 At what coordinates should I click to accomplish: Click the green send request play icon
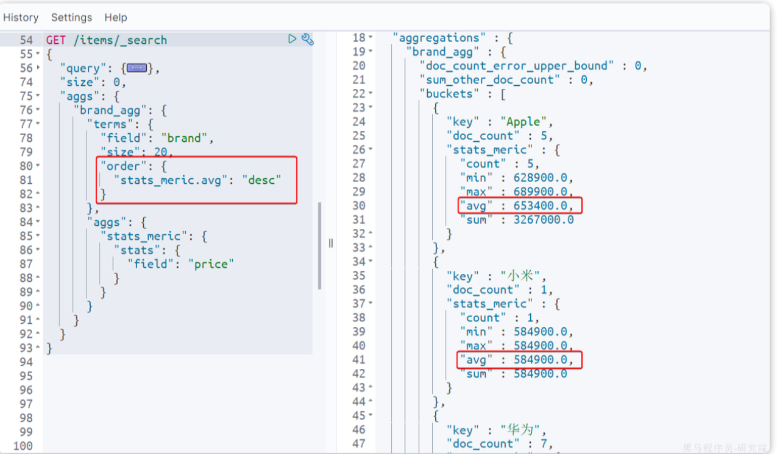[292, 39]
